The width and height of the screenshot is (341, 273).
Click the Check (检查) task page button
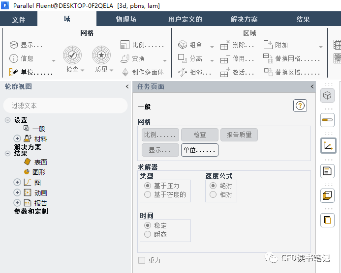coord(200,135)
